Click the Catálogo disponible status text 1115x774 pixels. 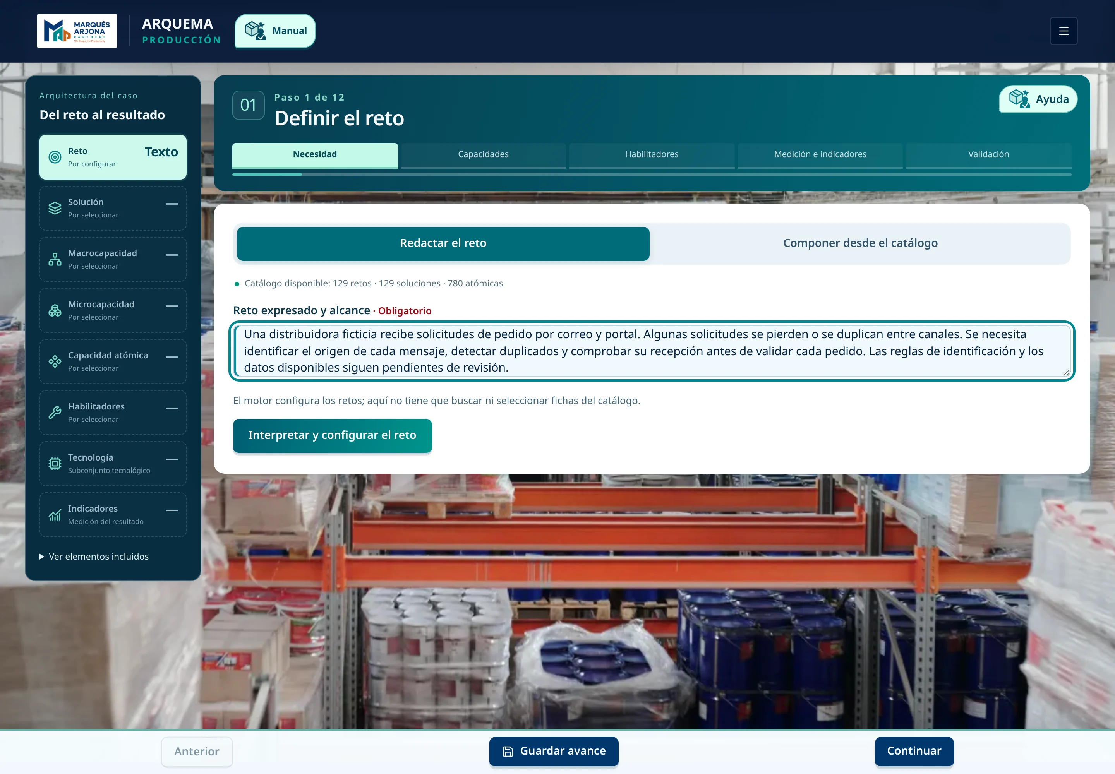tap(374, 283)
